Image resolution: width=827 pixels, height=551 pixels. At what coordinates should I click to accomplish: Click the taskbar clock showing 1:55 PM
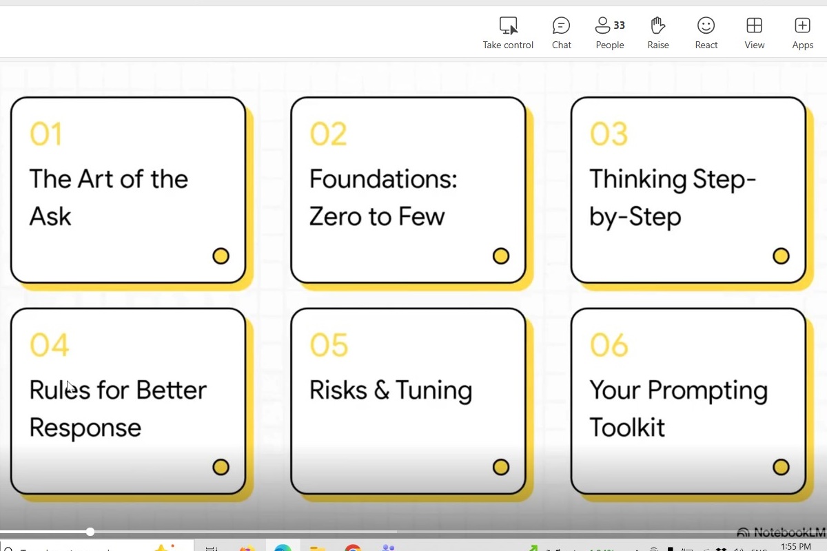click(x=796, y=546)
